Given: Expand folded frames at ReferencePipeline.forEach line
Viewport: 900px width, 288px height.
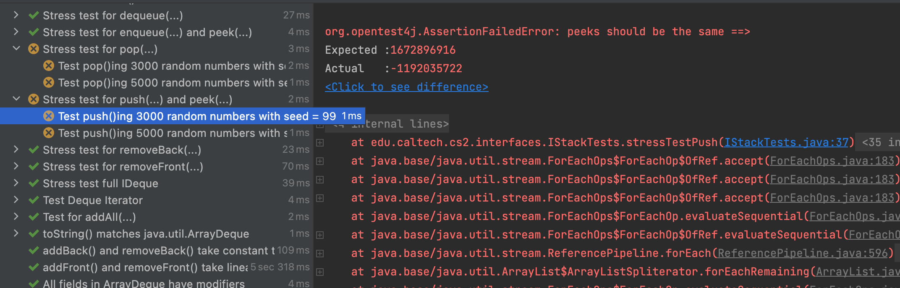Looking at the screenshot, I should (320, 254).
